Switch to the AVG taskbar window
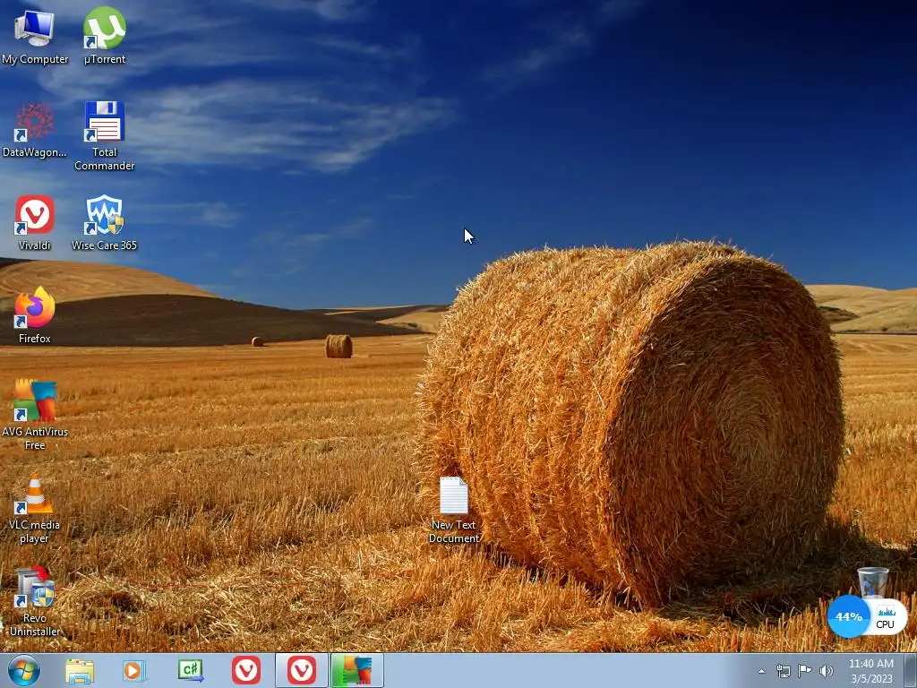Viewport: 917px width, 688px height. click(357, 670)
